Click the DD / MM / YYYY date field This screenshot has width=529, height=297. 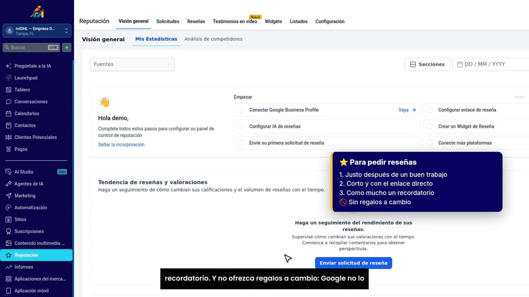tap(491, 64)
